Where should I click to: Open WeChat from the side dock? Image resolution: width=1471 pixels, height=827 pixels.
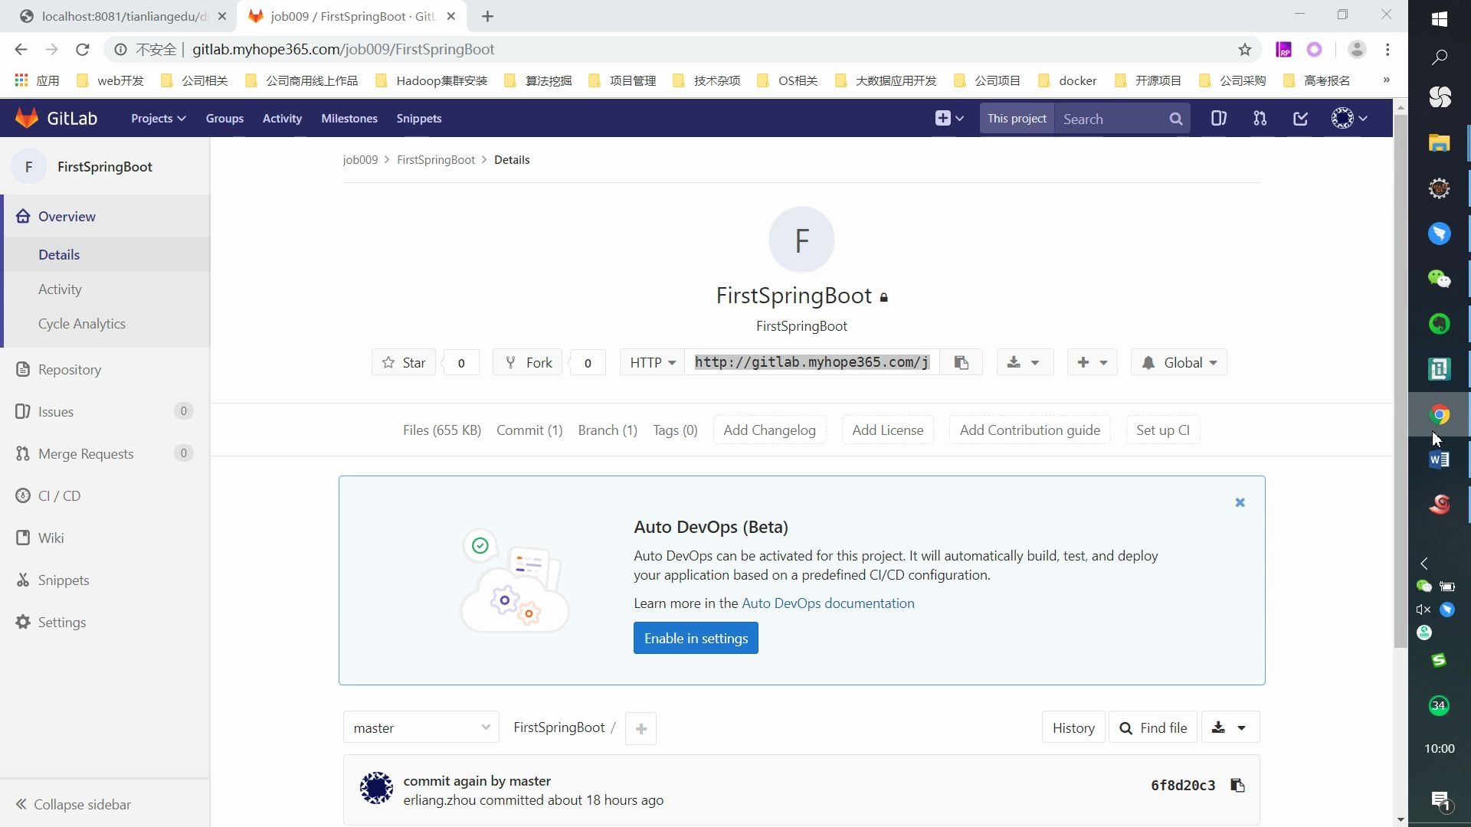pyautogui.click(x=1440, y=279)
